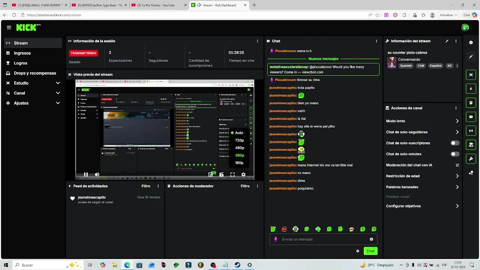Click the Enviar un mensaje input field
480x270 pixels.
(323, 239)
